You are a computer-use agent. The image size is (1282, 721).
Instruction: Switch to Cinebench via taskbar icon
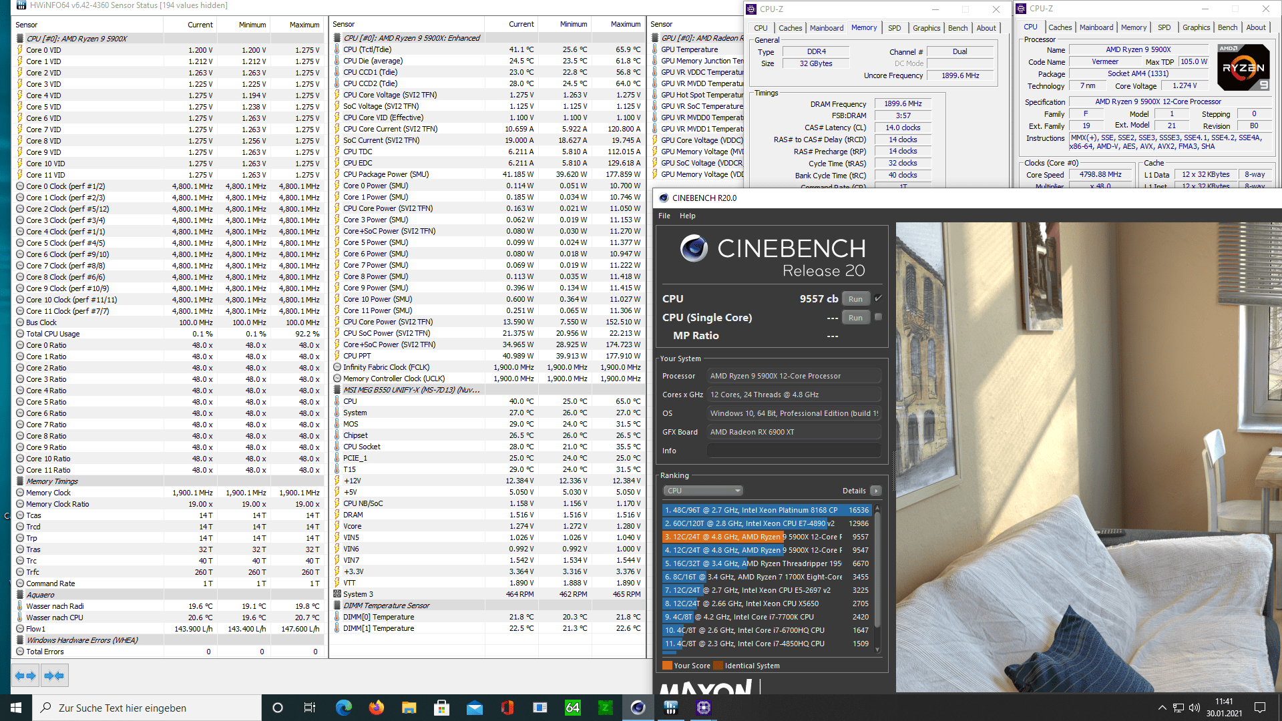(638, 708)
